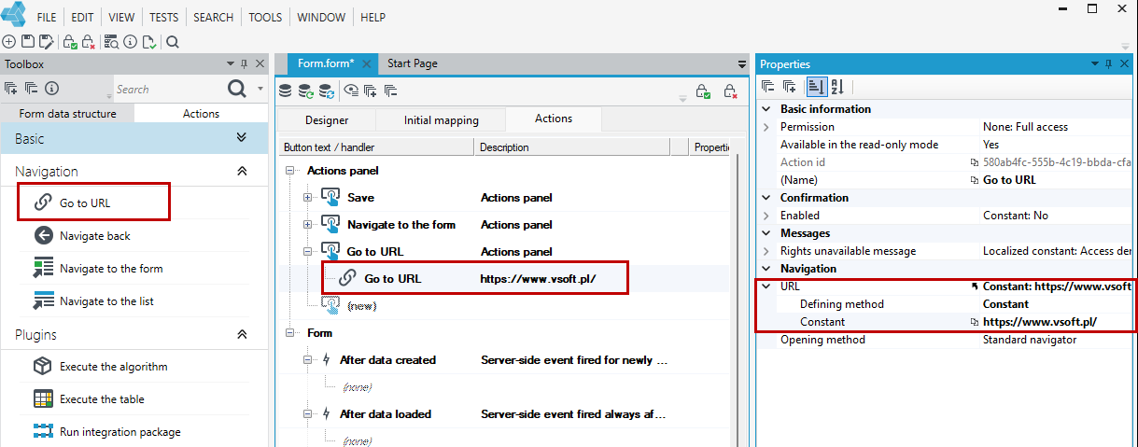Viewport: 1138px width, 447px height.
Task: Click Toolbox info icon
Action: click(51, 89)
